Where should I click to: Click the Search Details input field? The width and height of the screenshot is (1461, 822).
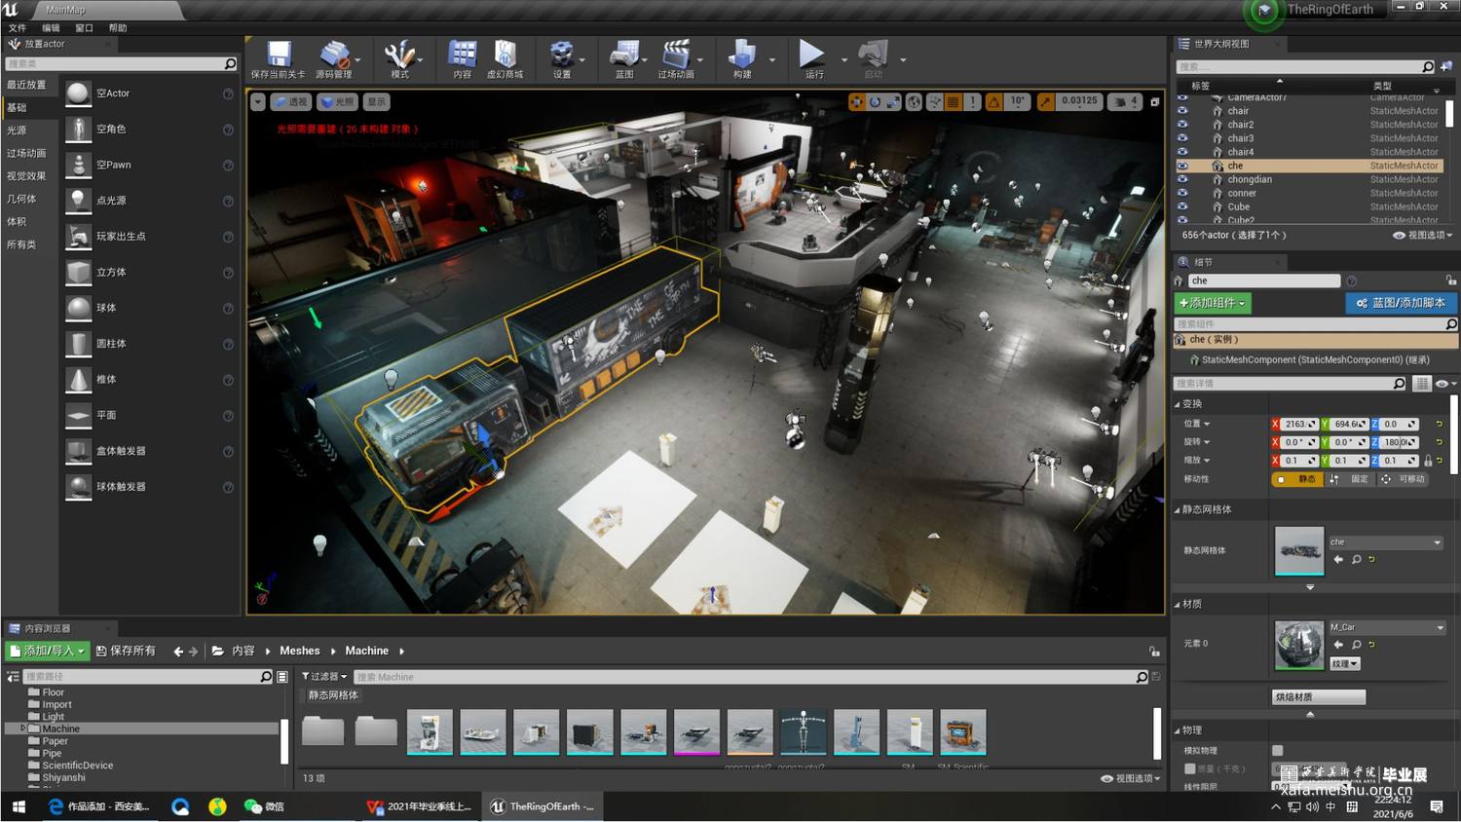click(x=1282, y=384)
